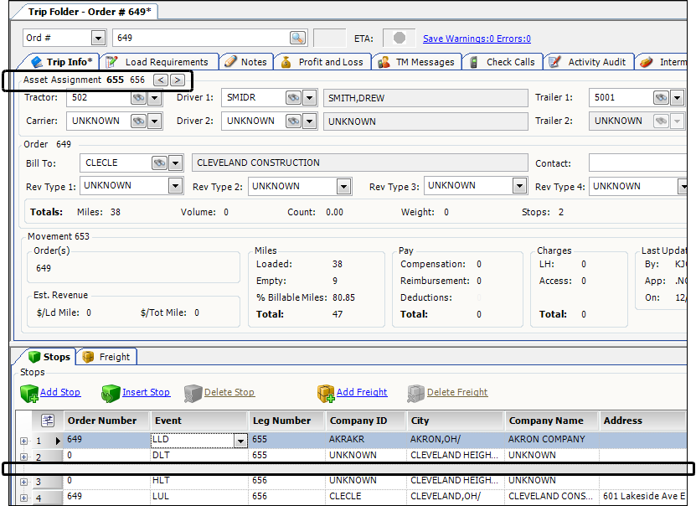This screenshot has width=696, height=506.
Task: Click the grid column chooser icon
Action: pos(48,421)
